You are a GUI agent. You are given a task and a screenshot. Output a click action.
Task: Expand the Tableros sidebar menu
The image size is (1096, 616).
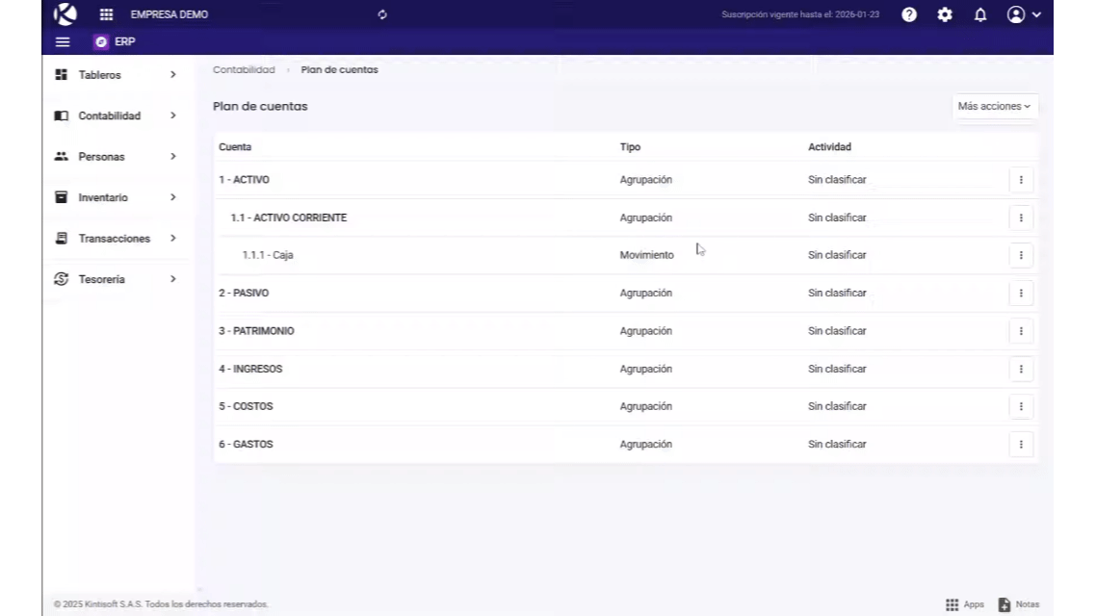[x=116, y=75]
